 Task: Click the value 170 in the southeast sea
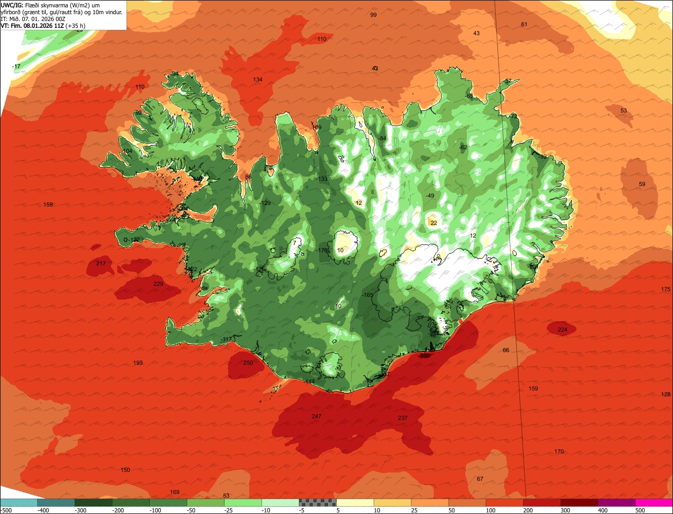tap(559, 451)
